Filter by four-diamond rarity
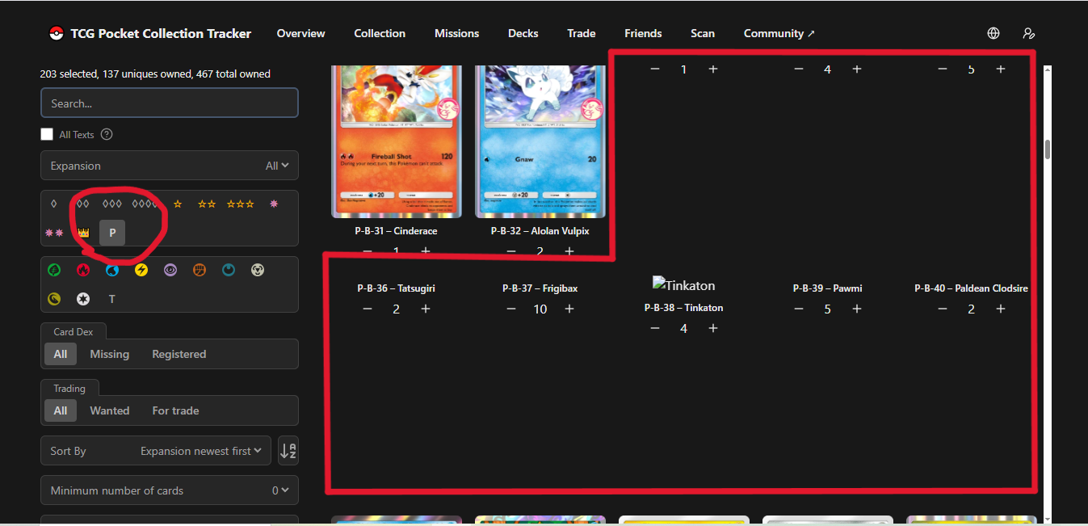 [146, 204]
